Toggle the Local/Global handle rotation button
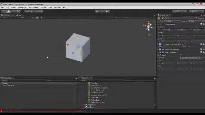The image size is (205, 115). [39, 11]
